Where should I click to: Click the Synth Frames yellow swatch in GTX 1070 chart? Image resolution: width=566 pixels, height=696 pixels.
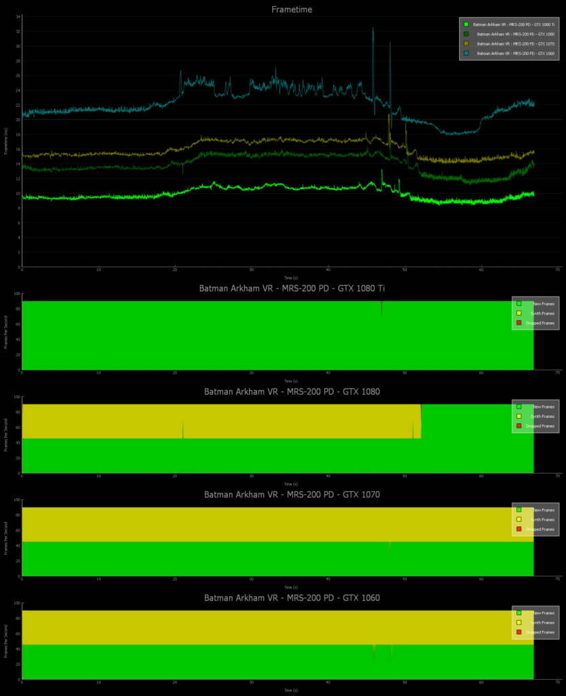[518, 519]
